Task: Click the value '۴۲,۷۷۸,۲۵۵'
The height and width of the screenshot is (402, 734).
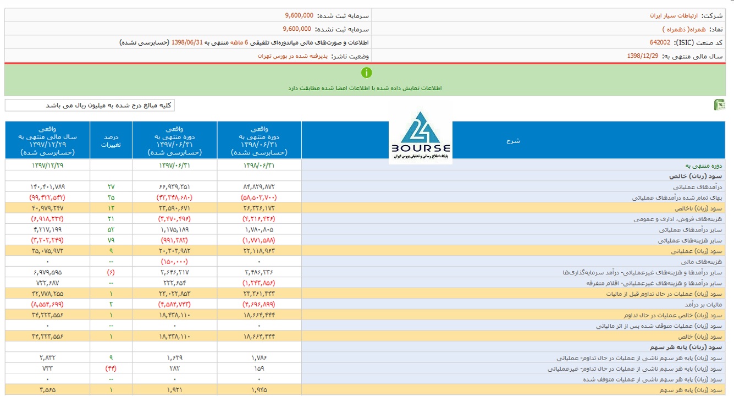Action: [48, 294]
